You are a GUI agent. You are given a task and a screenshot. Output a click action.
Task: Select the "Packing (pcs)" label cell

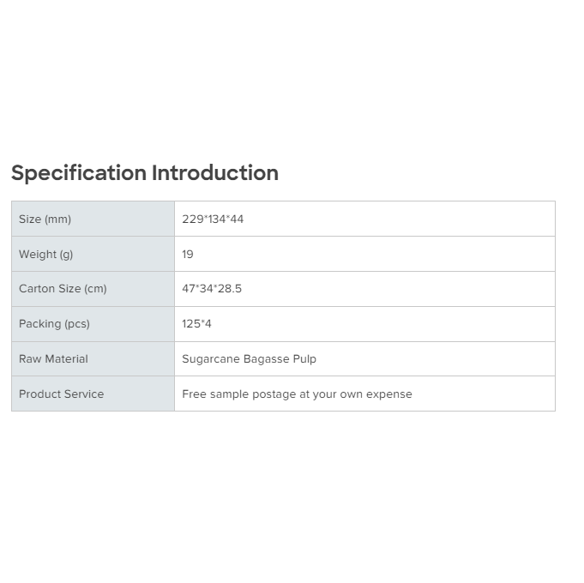pyautogui.click(x=93, y=324)
